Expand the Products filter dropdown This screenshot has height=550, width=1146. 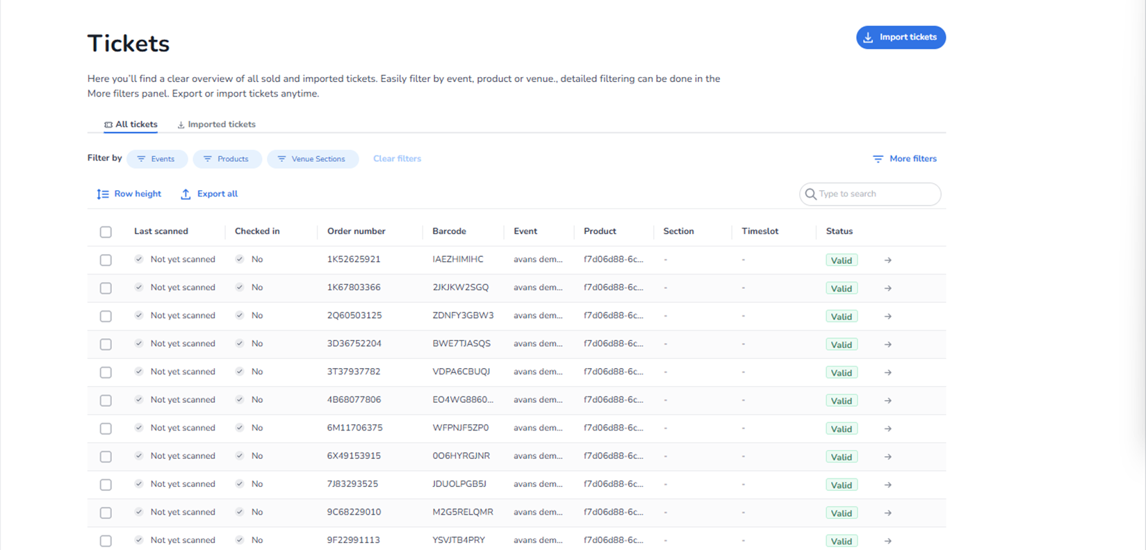(x=227, y=159)
